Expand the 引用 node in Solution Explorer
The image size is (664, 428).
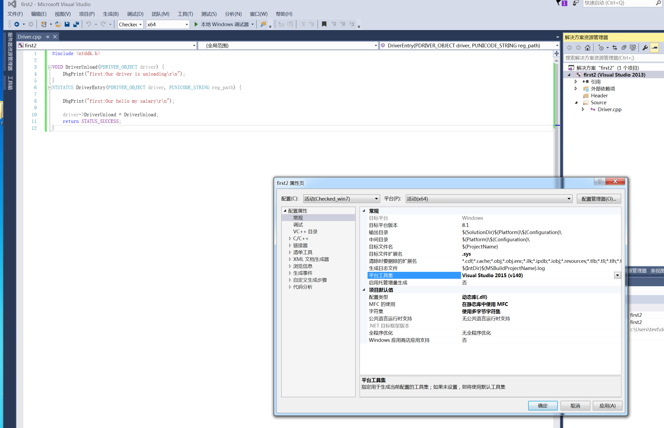576,82
